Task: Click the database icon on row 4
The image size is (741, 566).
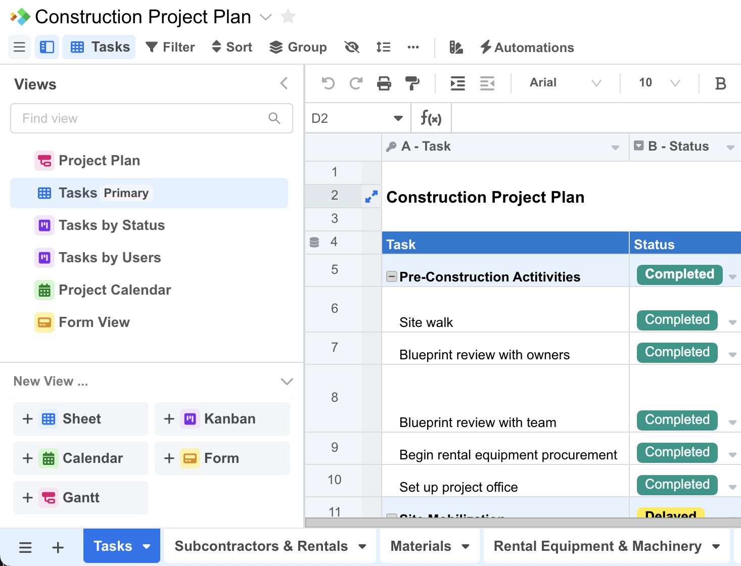Action: [314, 243]
